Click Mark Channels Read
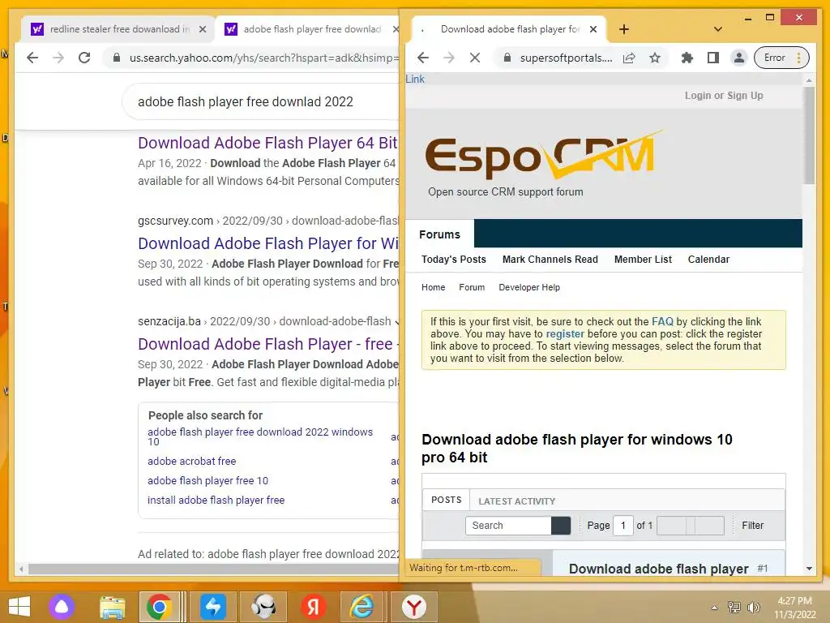Screen dimensions: 830x623 click(550, 259)
